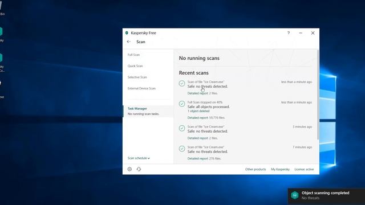
Task: Click the Object scanning completed notification
Action: click(x=326, y=196)
